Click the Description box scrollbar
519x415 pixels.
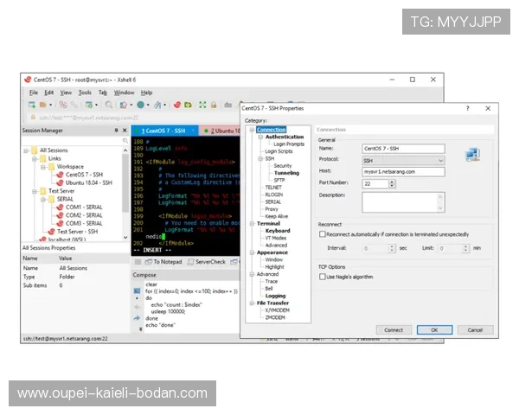[440, 202]
